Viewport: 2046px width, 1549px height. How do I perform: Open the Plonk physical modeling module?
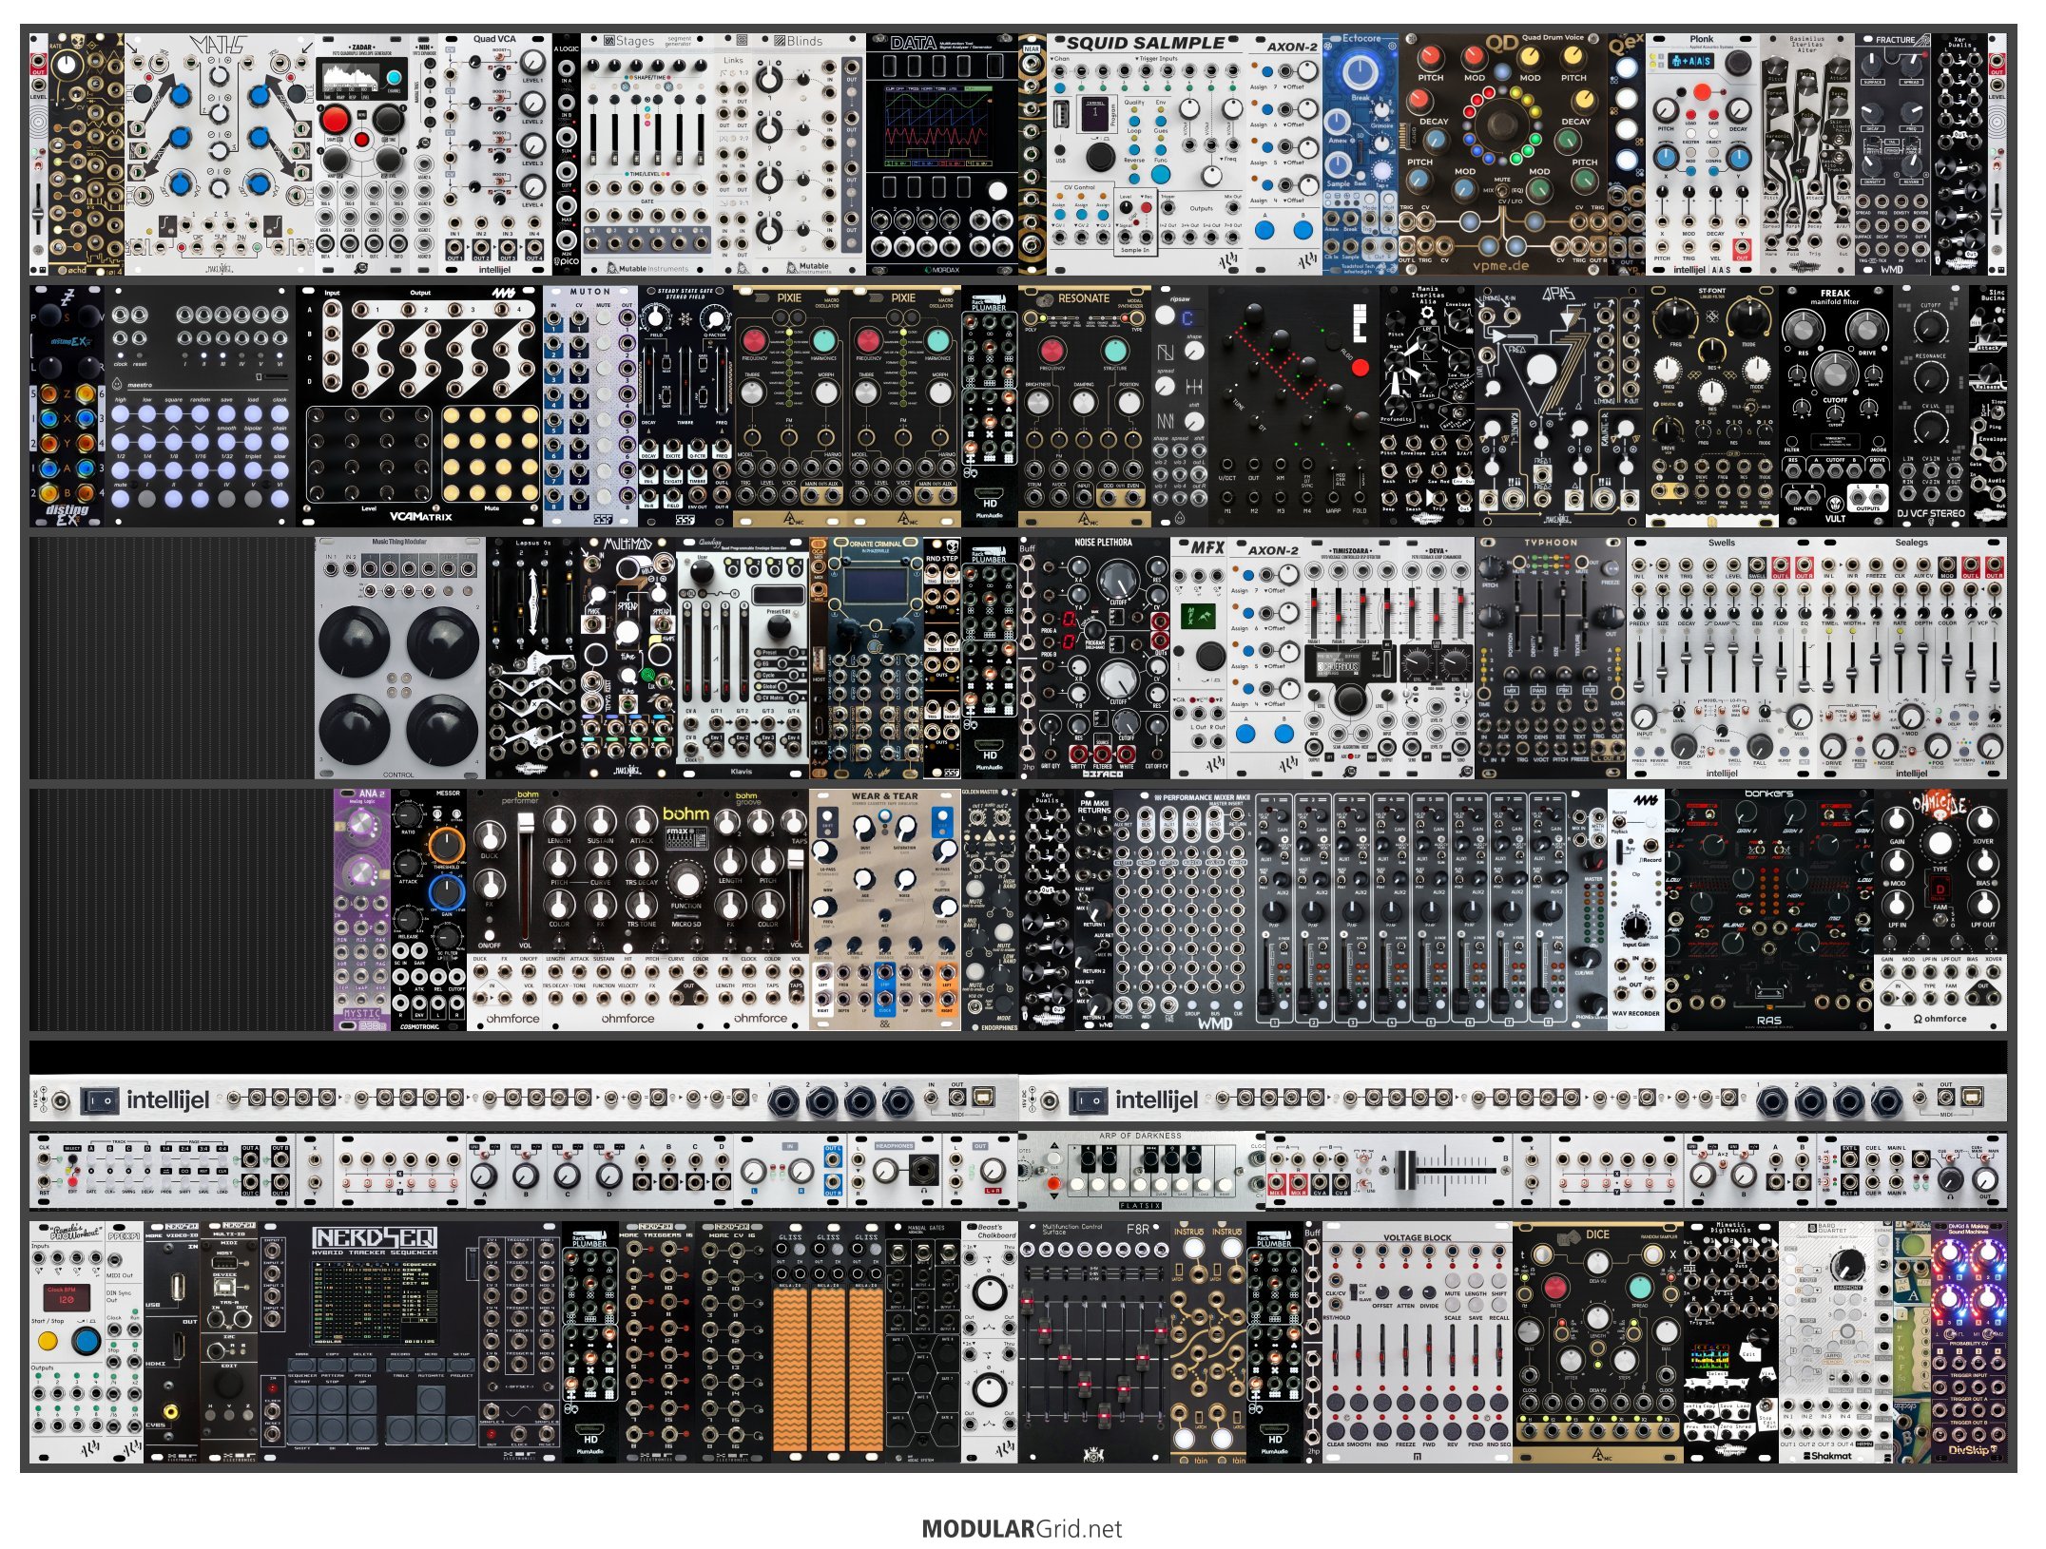click(x=1702, y=155)
